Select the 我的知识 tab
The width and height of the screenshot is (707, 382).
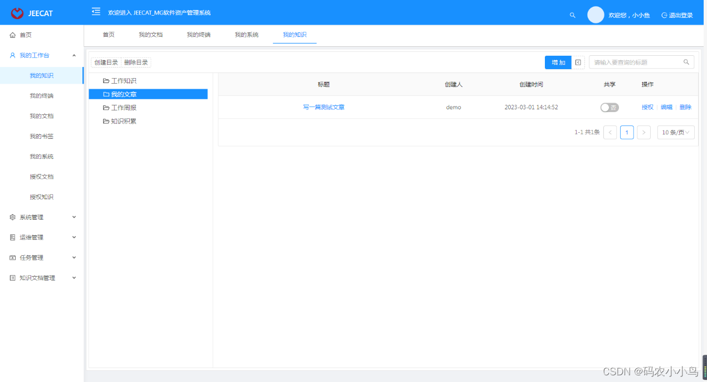pos(294,35)
